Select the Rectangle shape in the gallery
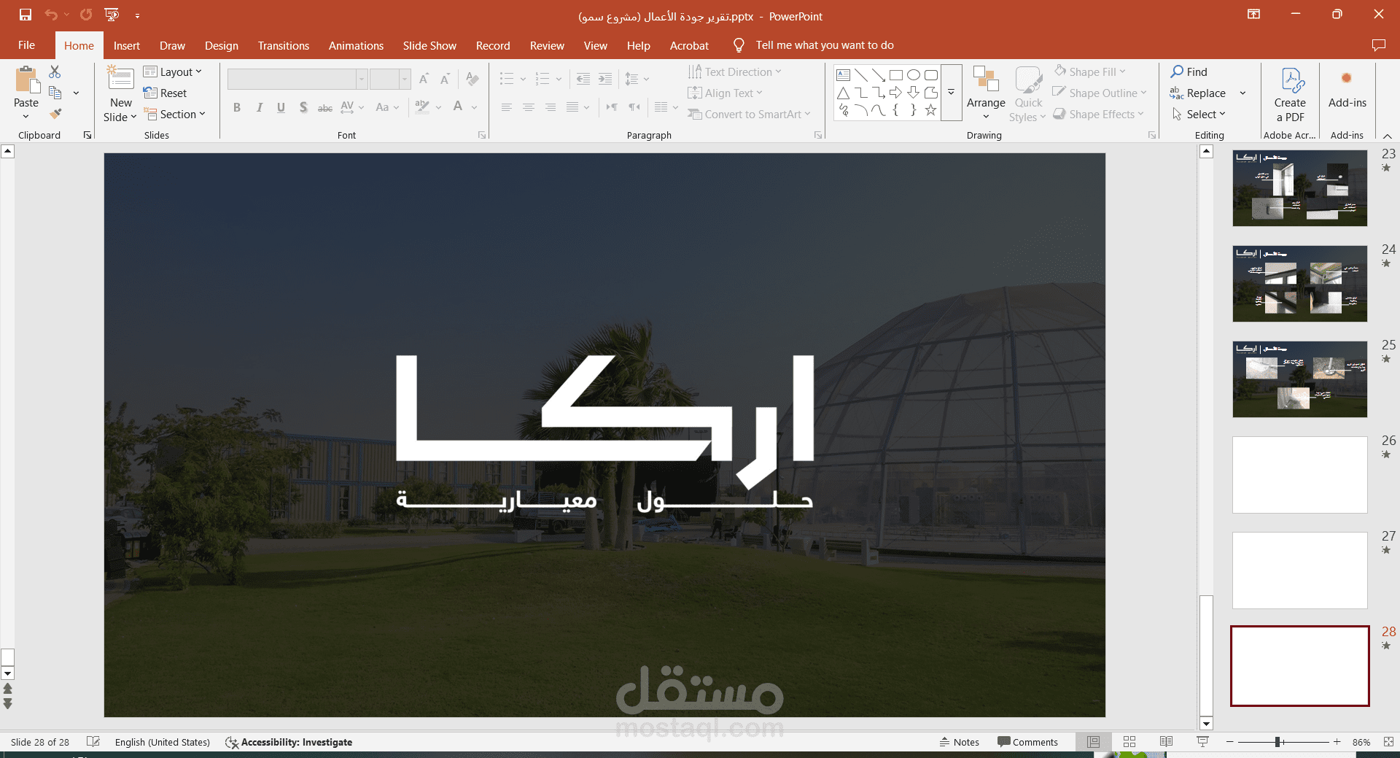This screenshot has width=1400, height=758. (x=896, y=74)
